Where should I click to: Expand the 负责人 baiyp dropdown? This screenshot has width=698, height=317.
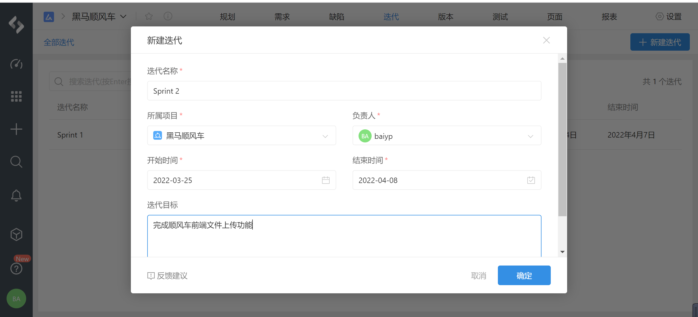pos(530,136)
